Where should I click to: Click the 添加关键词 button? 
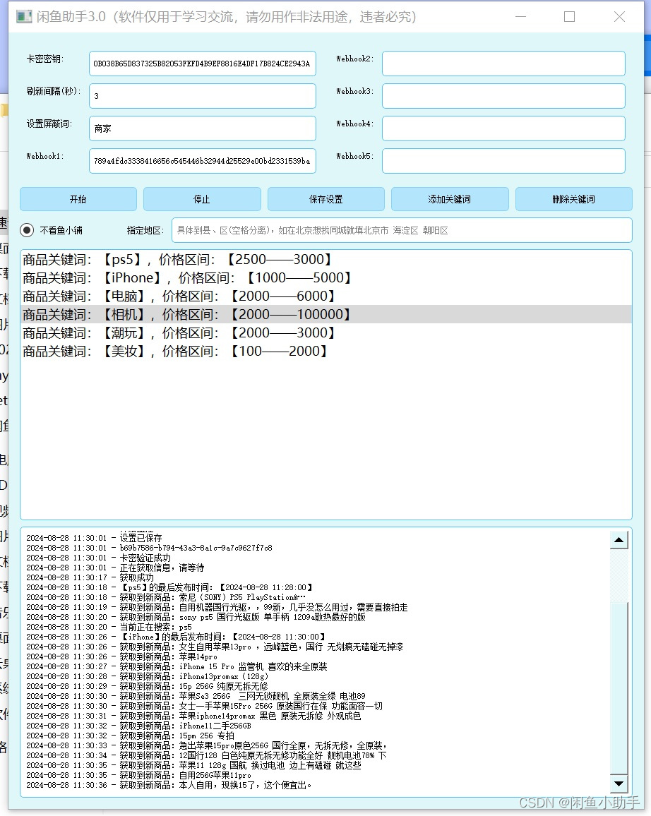(x=450, y=199)
